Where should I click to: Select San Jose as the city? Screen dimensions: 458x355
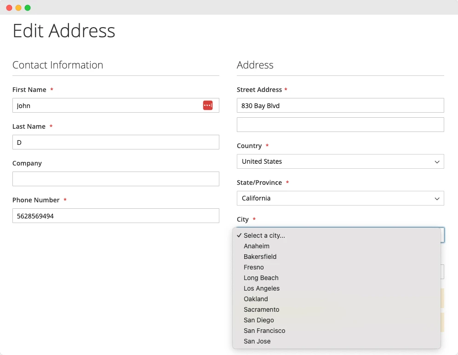257,341
